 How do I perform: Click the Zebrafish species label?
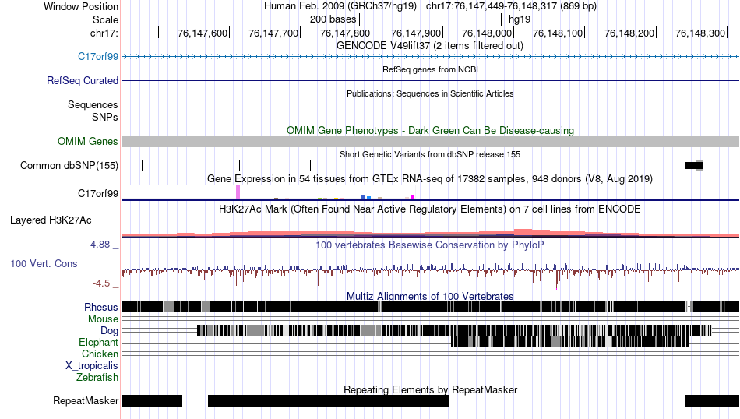[97, 378]
